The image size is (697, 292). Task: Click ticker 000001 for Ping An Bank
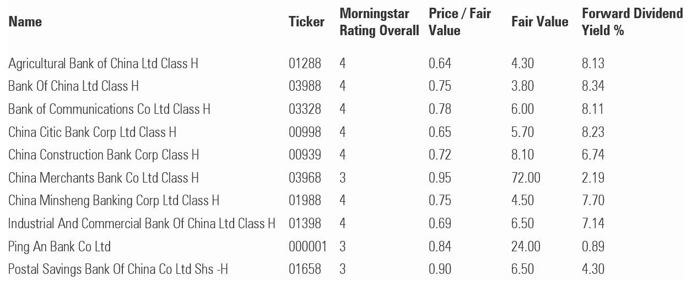(307, 246)
